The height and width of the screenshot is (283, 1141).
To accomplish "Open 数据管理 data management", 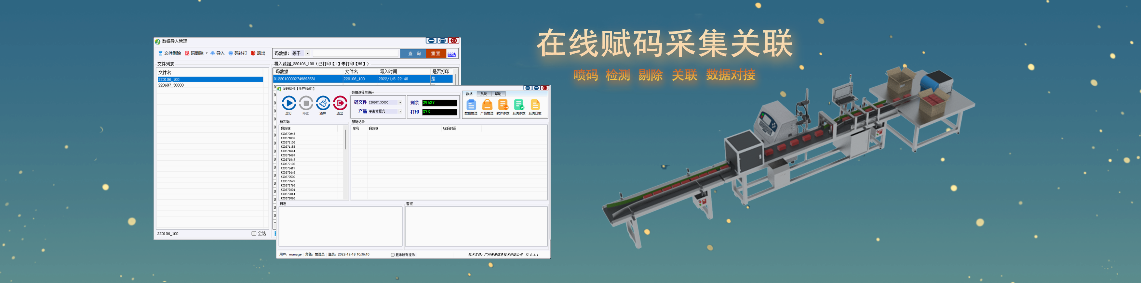I will click(x=471, y=105).
